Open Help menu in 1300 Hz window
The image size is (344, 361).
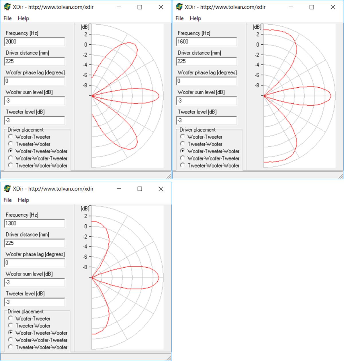[x=23, y=200]
